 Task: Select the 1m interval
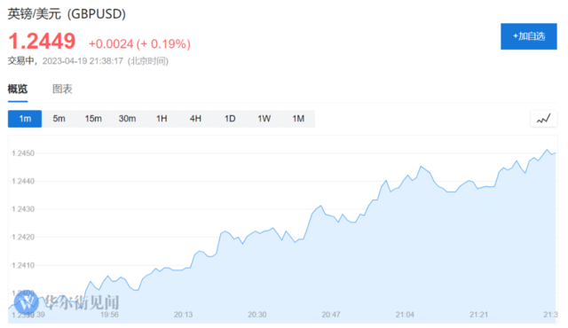[x=25, y=119]
